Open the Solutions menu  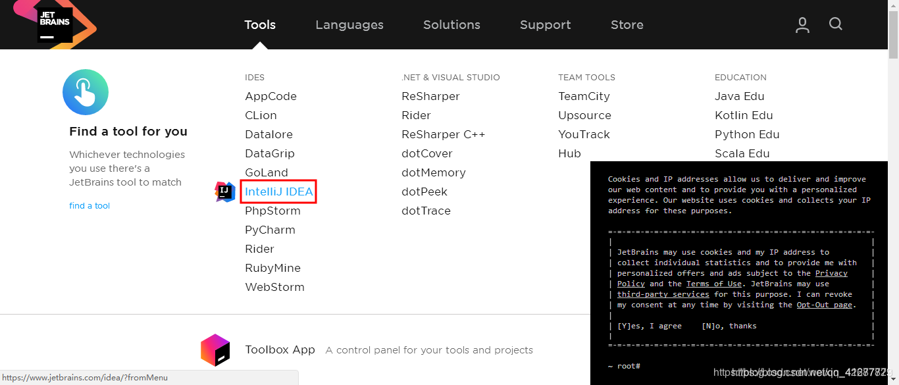(451, 25)
